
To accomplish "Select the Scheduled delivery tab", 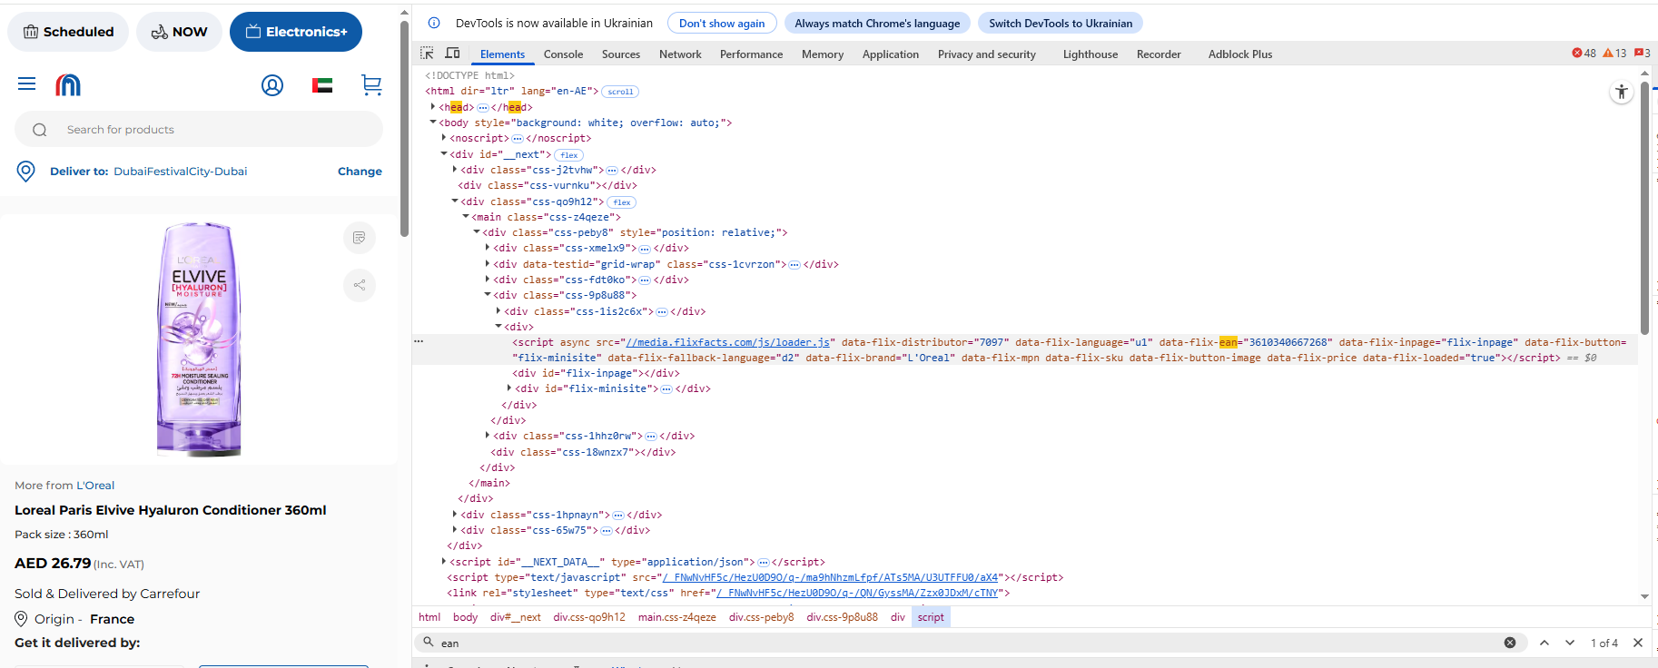I will pos(68,32).
